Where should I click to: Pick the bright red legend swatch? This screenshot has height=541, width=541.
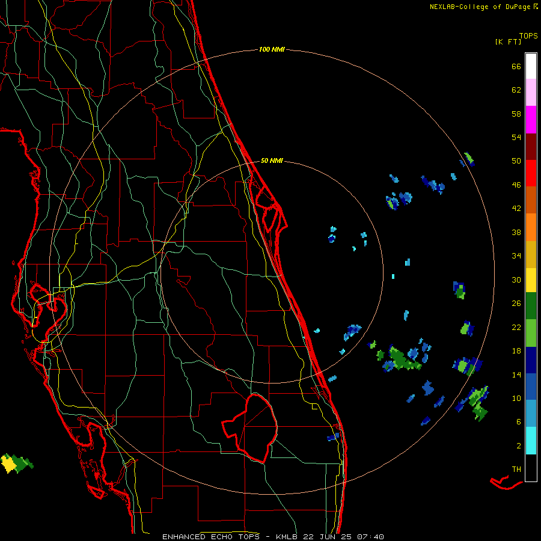click(x=531, y=173)
